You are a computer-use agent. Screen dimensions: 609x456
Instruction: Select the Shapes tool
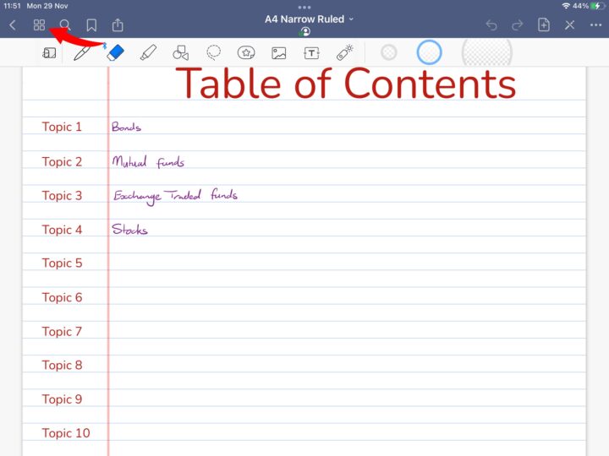pos(181,53)
